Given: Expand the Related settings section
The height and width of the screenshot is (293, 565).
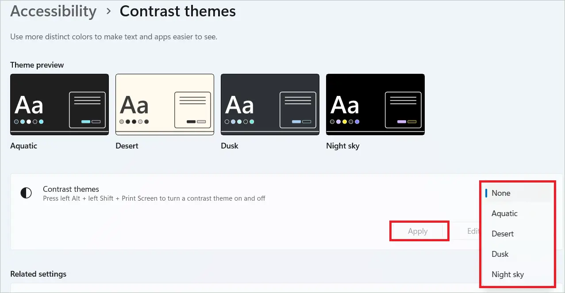Looking at the screenshot, I should [38, 274].
